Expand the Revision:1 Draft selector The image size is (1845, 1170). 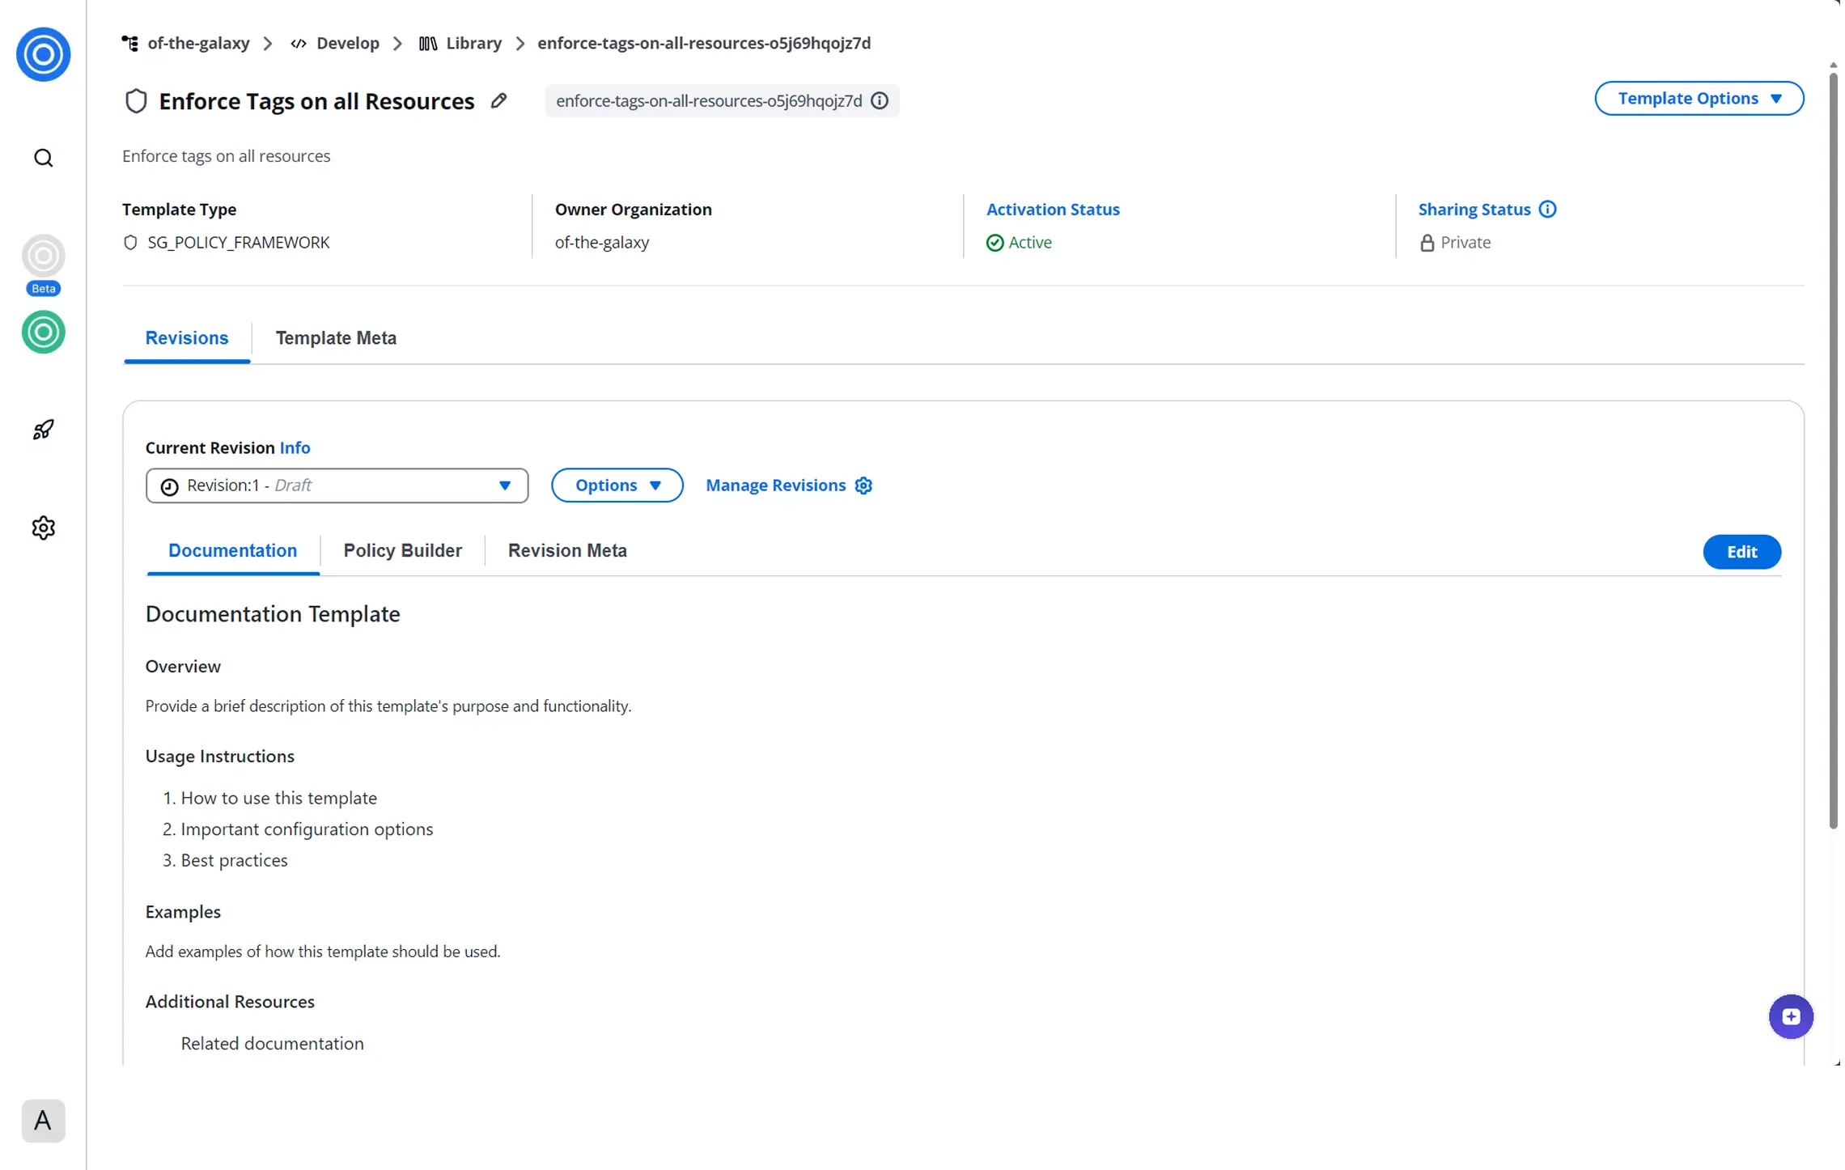tap(337, 485)
